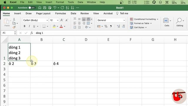
Task: Center text horizontally
Action: point(79,23)
